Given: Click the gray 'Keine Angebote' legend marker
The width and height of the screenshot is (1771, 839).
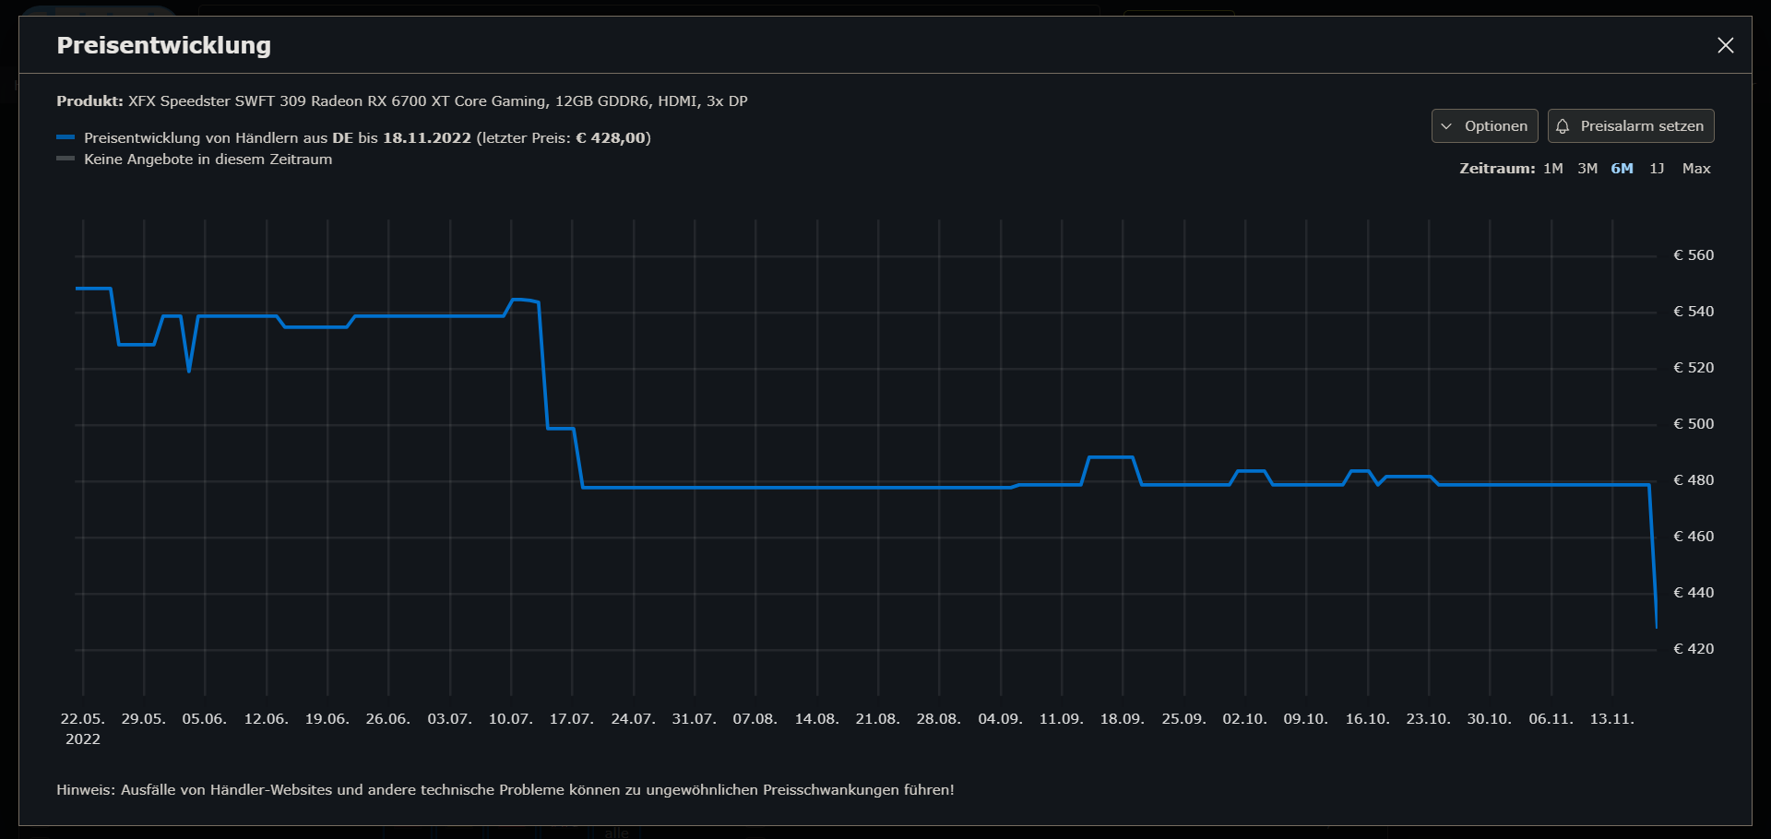Looking at the screenshot, I should pyautogui.click(x=65, y=159).
